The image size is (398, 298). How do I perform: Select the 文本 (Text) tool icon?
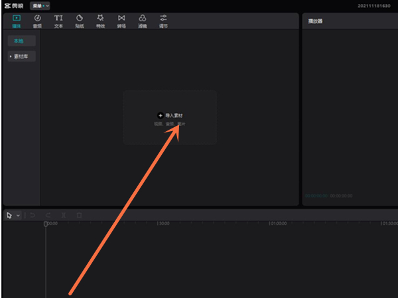pyautogui.click(x=58, y=20)
